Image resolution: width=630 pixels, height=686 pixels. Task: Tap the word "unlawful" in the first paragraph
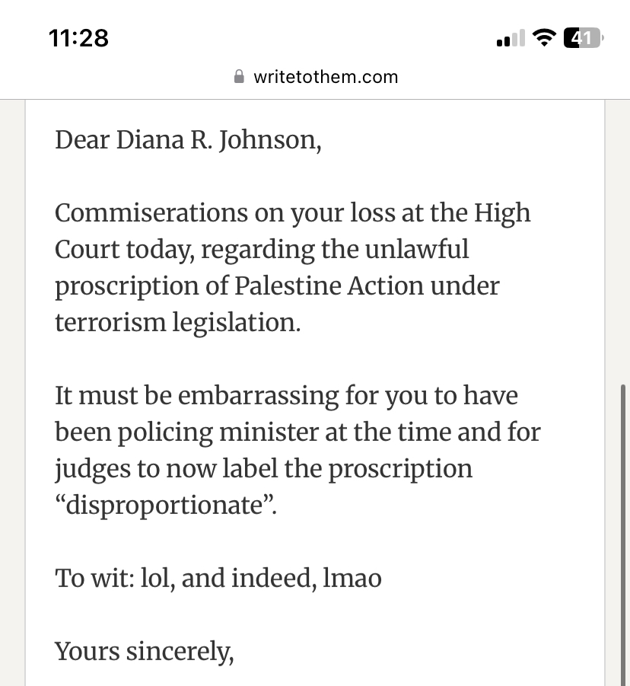[x=421, y=250]
